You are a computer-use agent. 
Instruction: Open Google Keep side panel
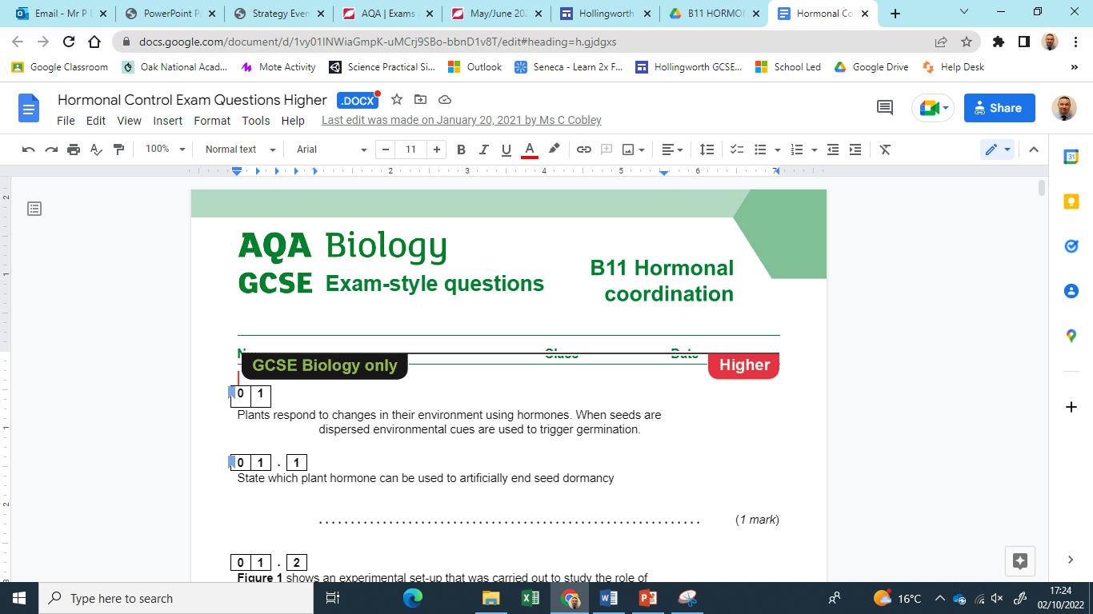click(1071, 202)
